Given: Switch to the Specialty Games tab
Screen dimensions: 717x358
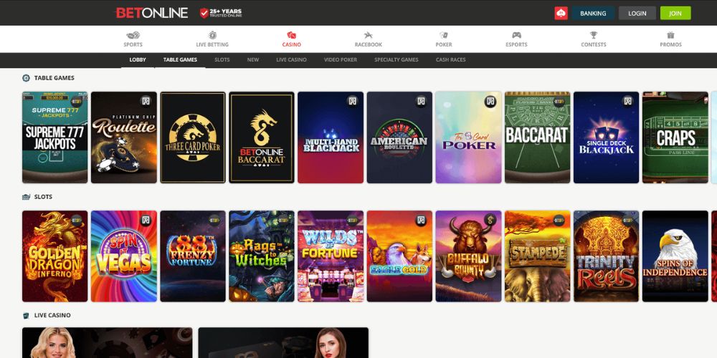Looking at the screenshot, I should point(396,60).
